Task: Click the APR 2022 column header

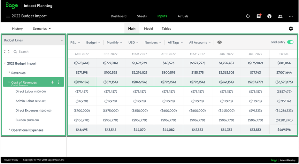Action: [168, 54]
